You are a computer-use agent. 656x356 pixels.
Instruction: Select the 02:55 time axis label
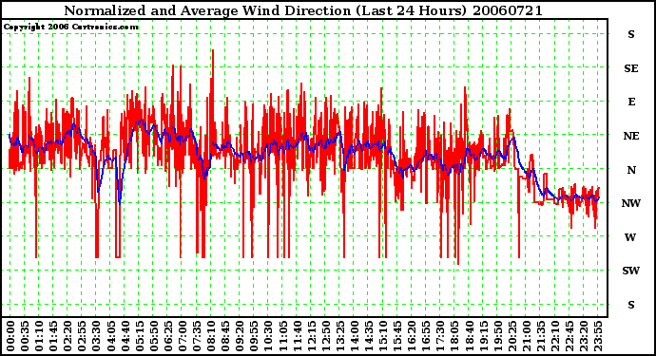click(x=82, y=336)
